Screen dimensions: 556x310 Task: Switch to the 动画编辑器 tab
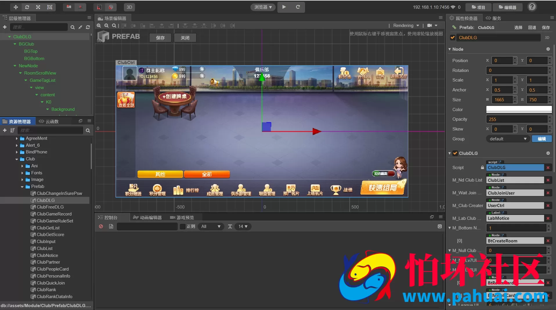click(147, 217)
